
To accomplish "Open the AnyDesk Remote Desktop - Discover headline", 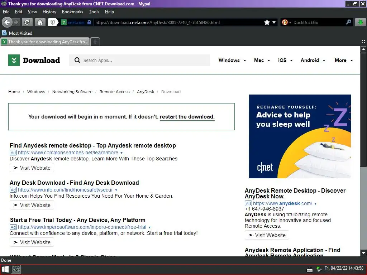I will tap(295, 193).
